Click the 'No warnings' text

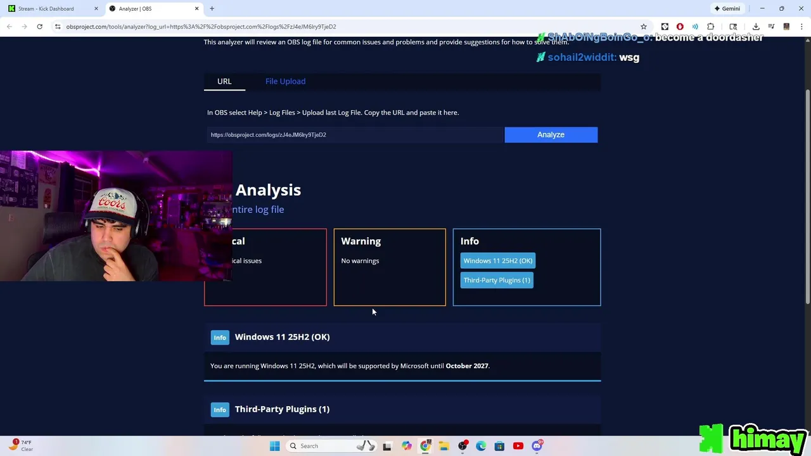360,260
